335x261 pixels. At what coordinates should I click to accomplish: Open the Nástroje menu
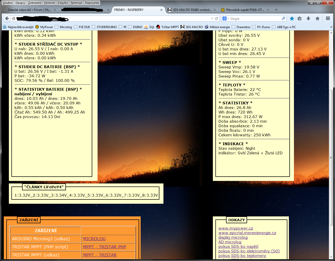(77, 3)
